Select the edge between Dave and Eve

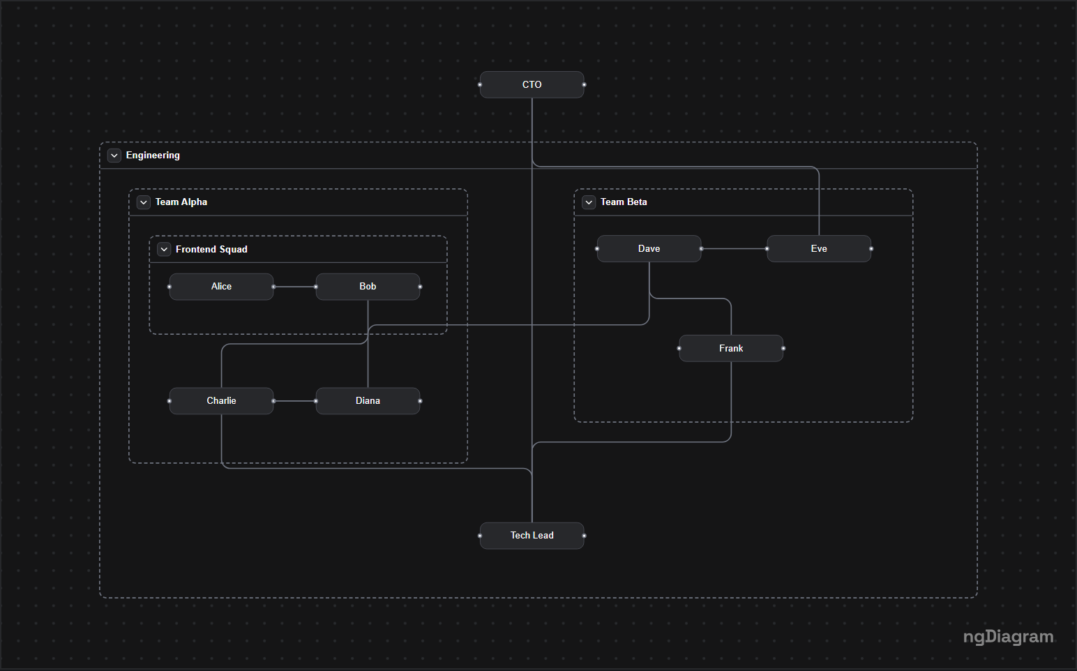click(x=735, y=249)
